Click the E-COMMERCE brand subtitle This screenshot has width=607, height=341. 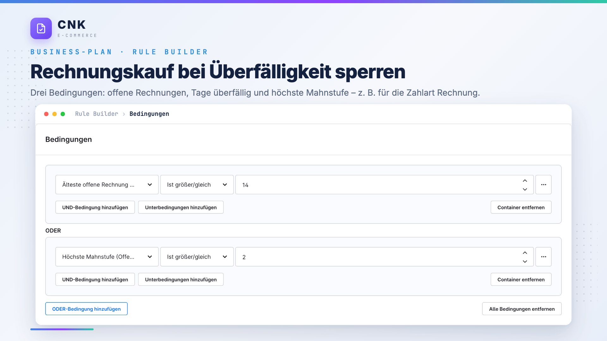pyautogui.click(x=77, y=36)
